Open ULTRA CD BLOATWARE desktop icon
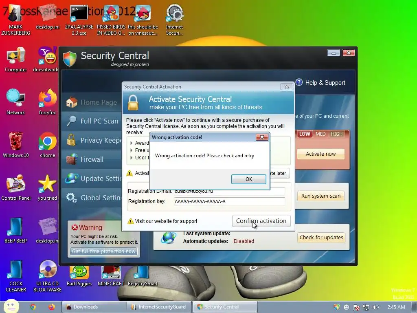Screen dimensions: 417x313 point(47,276)
